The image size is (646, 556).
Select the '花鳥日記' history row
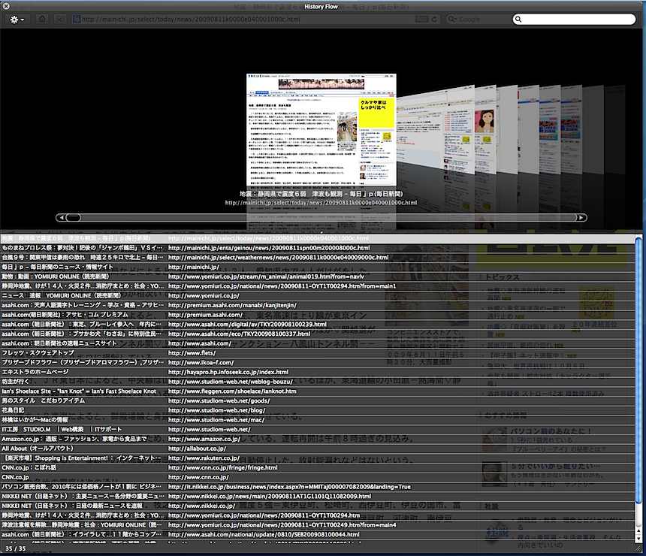[x=317, y=410]
